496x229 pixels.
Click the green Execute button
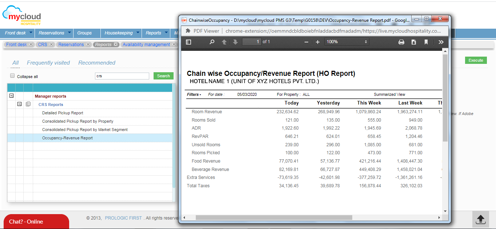coord(476,60)
